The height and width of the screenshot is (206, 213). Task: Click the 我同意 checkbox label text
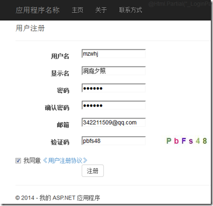pyautogui.click(x=32, y=161)
